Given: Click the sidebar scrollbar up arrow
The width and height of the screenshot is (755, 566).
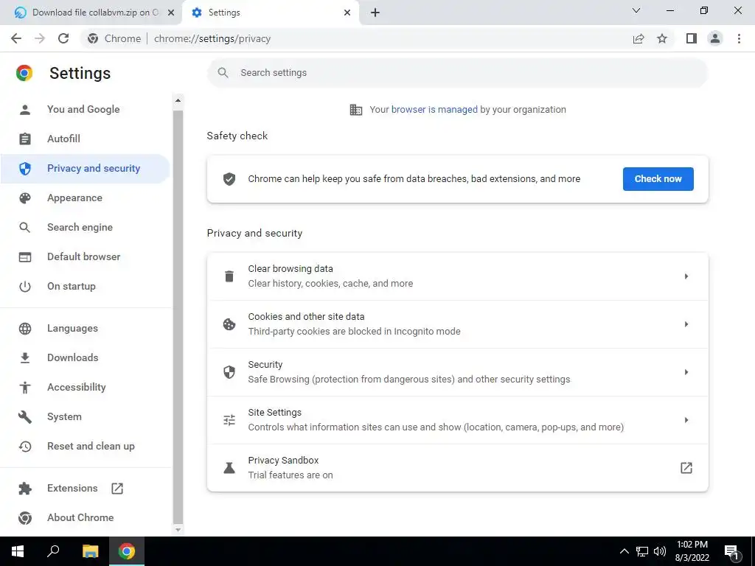Looking at the screenshot, I should [x=178, y=100].
